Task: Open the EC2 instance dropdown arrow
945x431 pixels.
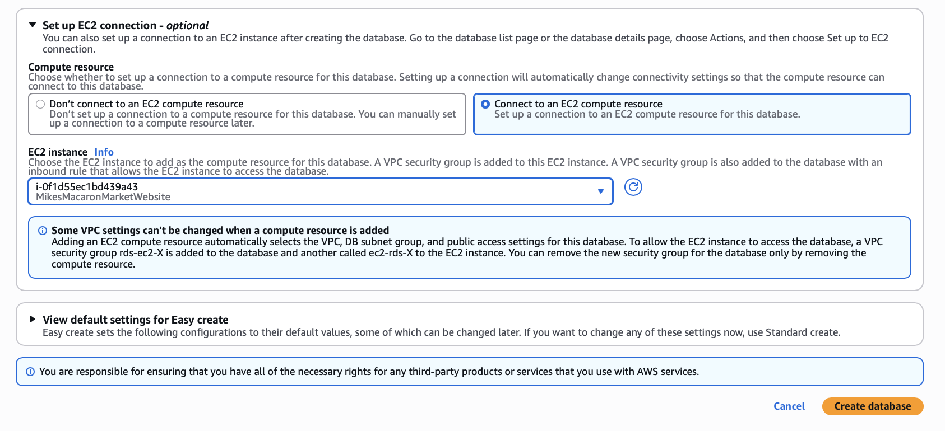Action: click(600, 191)
